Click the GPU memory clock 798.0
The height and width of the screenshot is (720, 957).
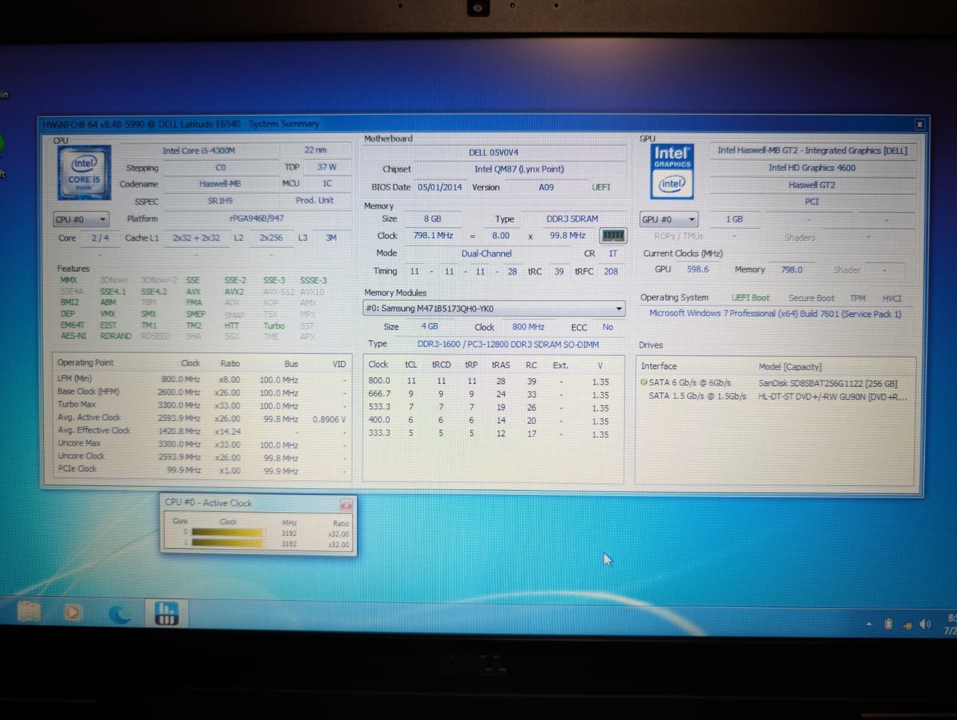[x=791, y=270]
